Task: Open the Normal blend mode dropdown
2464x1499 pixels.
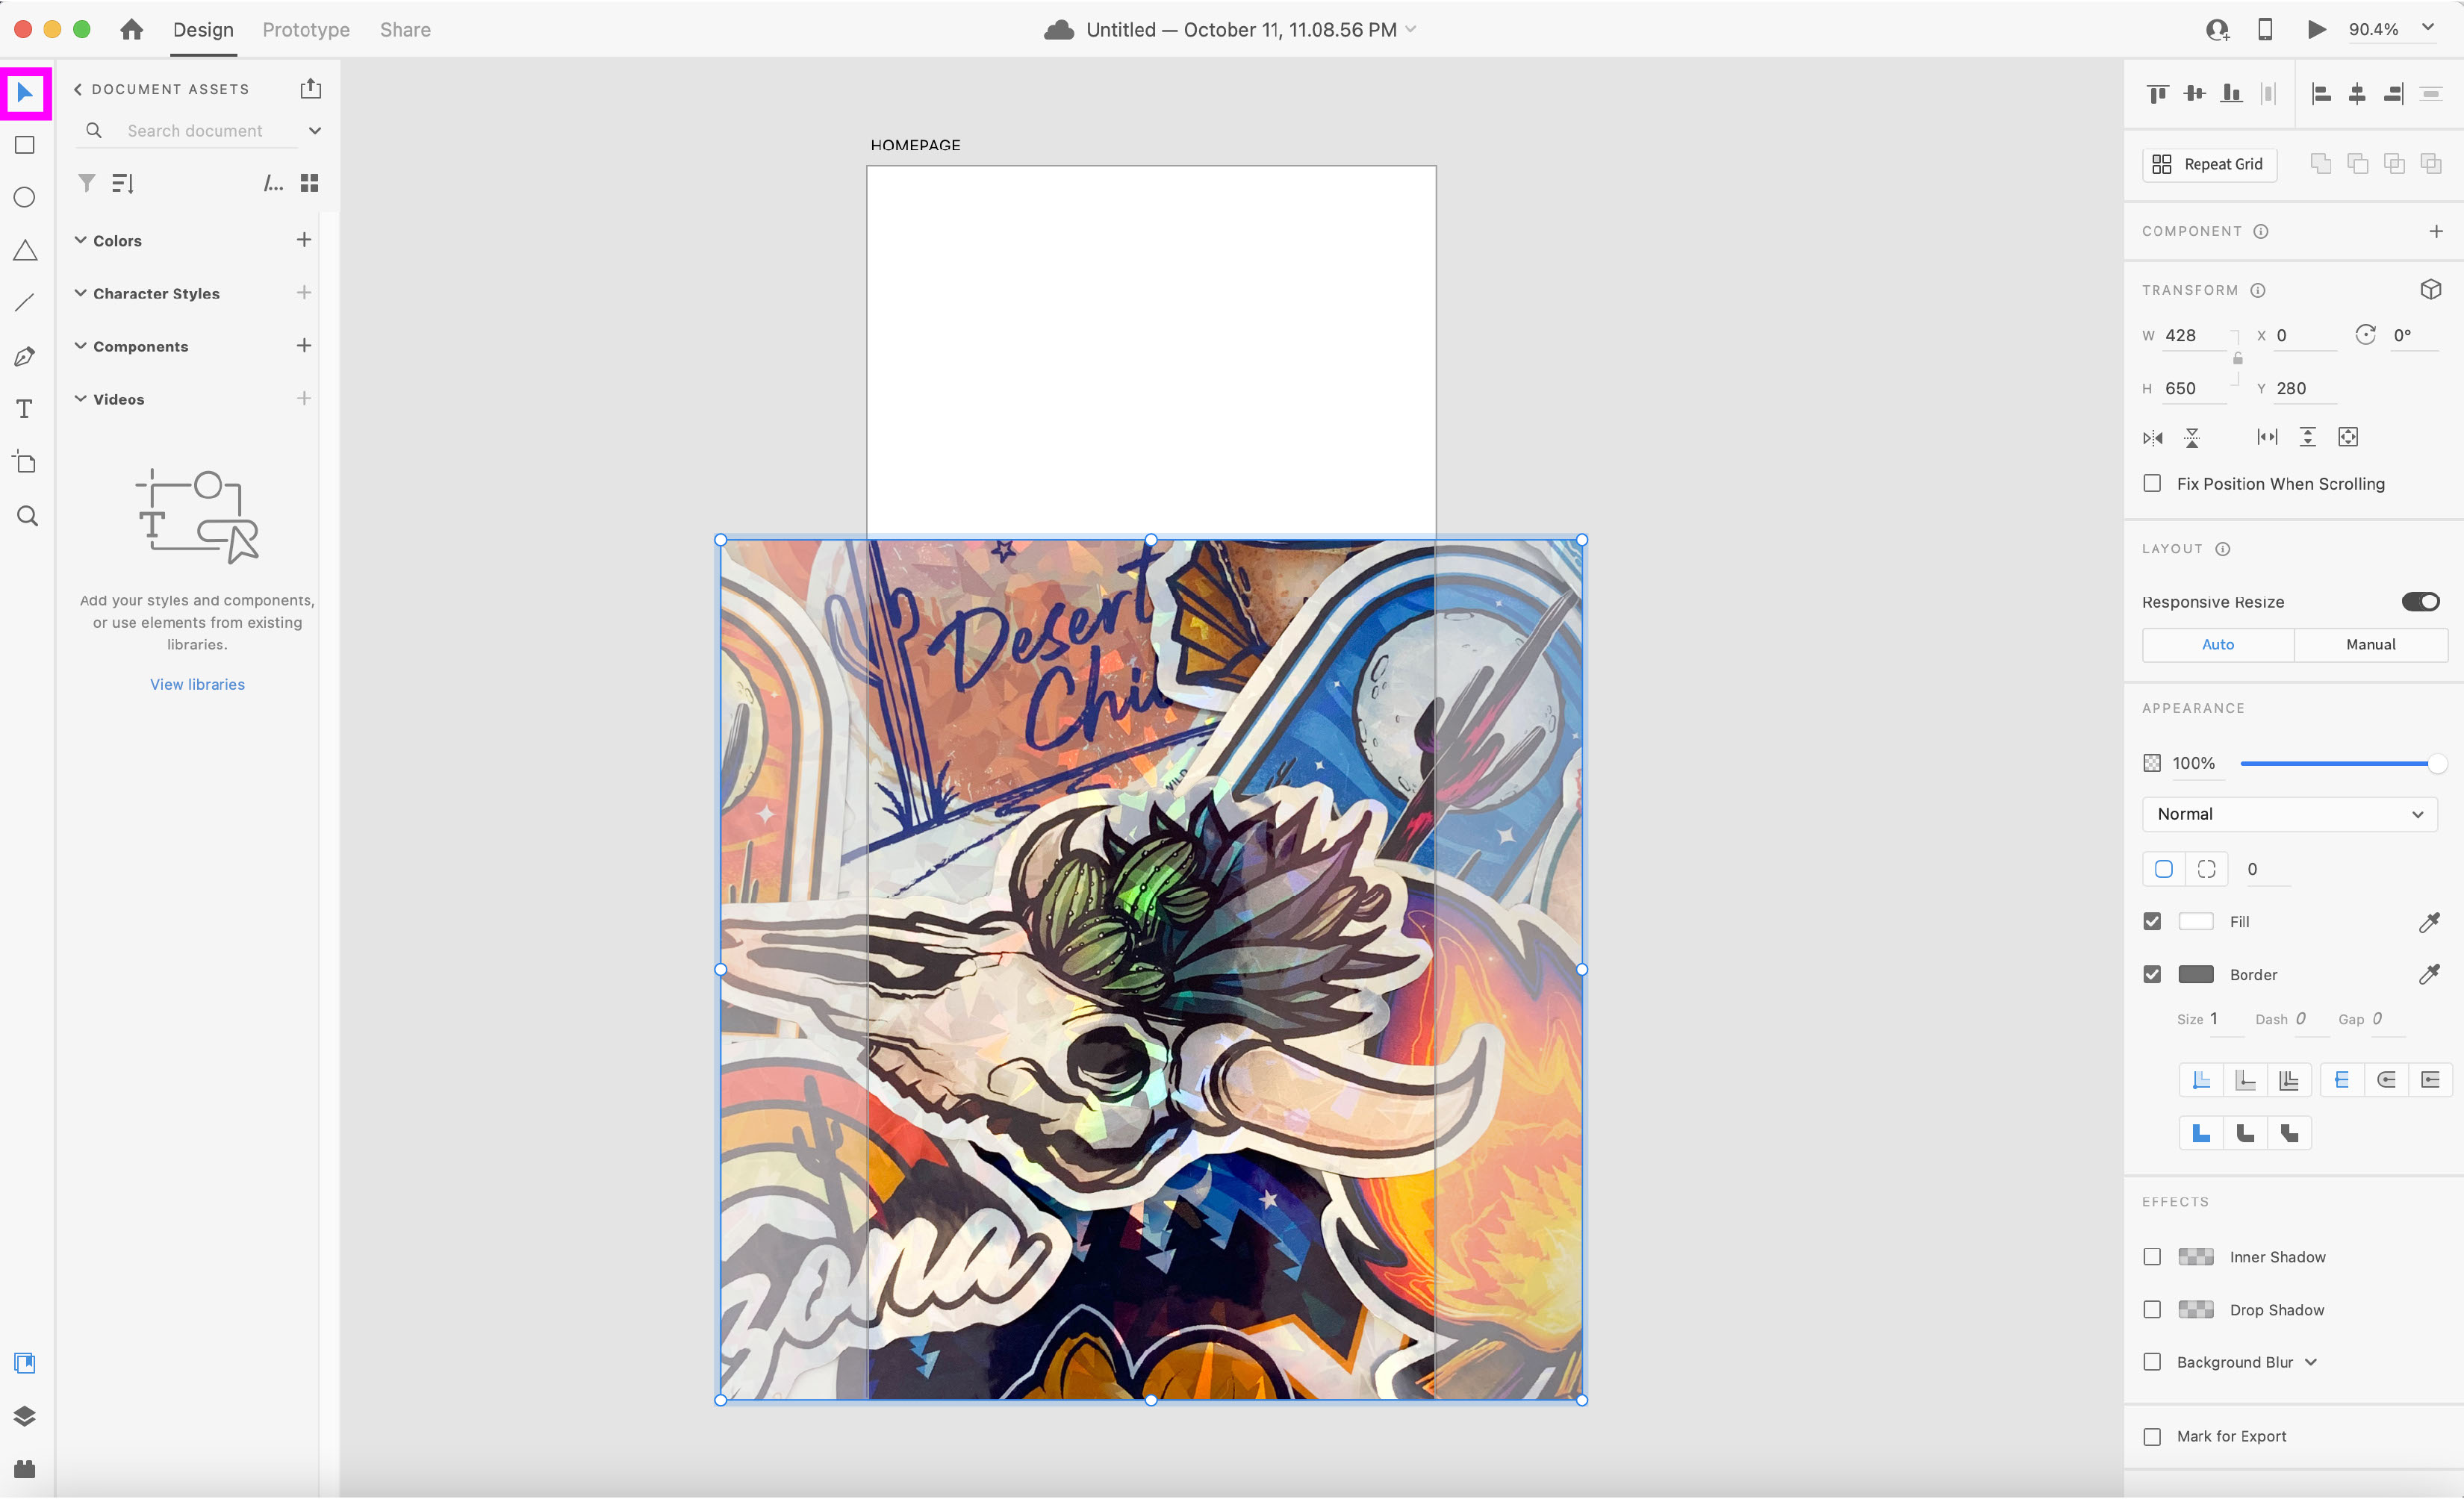Action: click(2289, 814)
